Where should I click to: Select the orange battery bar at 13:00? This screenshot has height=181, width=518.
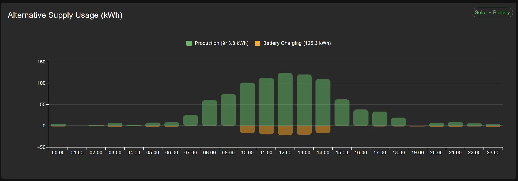pos(304,130)
